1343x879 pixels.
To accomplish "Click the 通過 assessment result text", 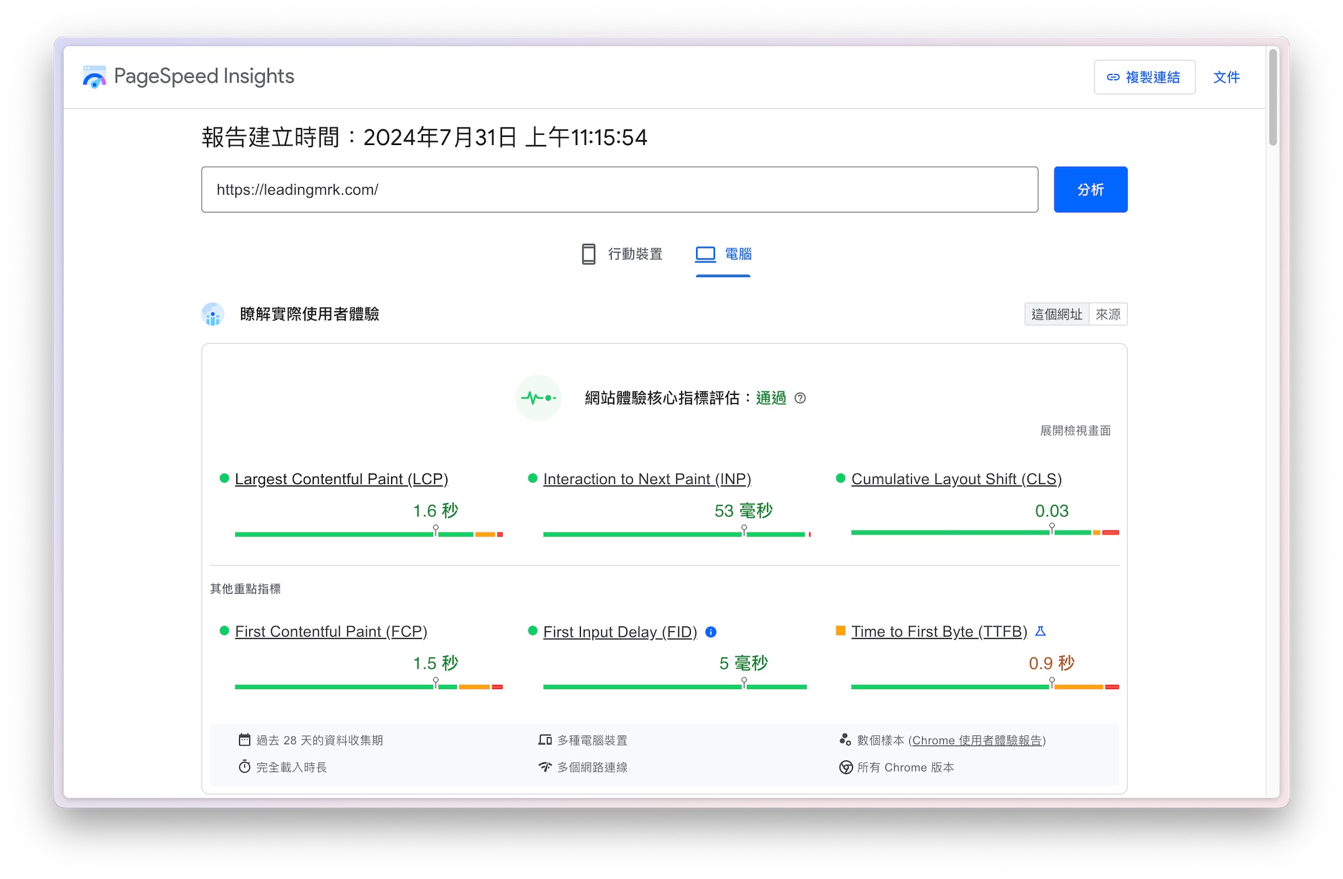I will point(771,398).
